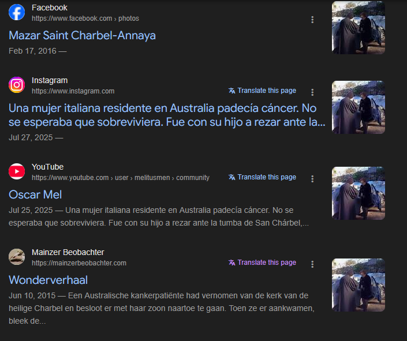This screenshot has height=341, width=407.
Task: Translate the Instagram result page
Action: coord(262,91)
